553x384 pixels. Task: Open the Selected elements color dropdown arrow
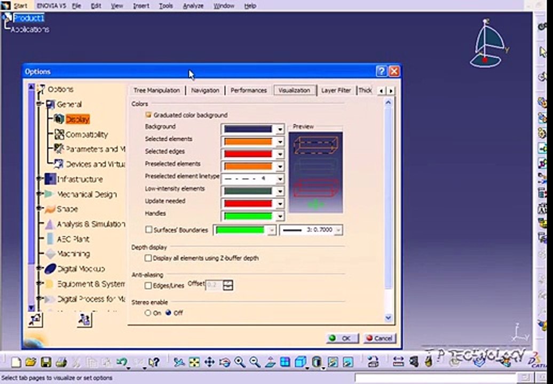280,142
